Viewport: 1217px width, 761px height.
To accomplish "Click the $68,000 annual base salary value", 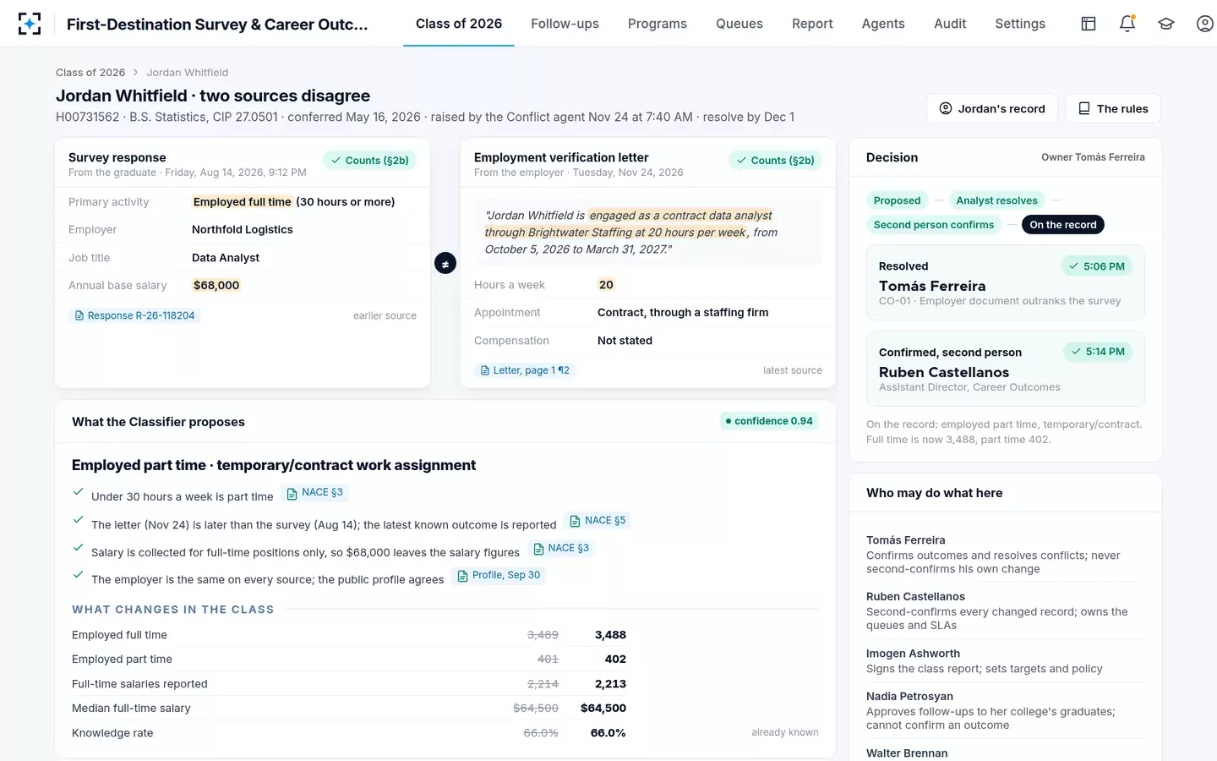I will click(x=216, y=286).
